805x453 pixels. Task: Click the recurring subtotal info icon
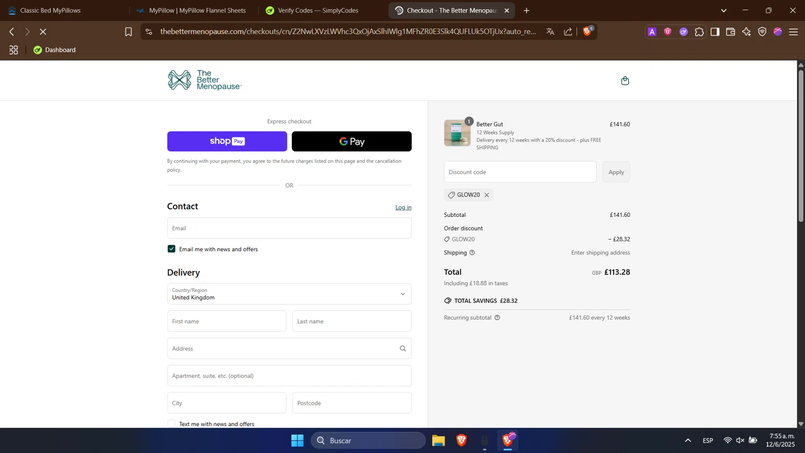click(x=497, y=318)
